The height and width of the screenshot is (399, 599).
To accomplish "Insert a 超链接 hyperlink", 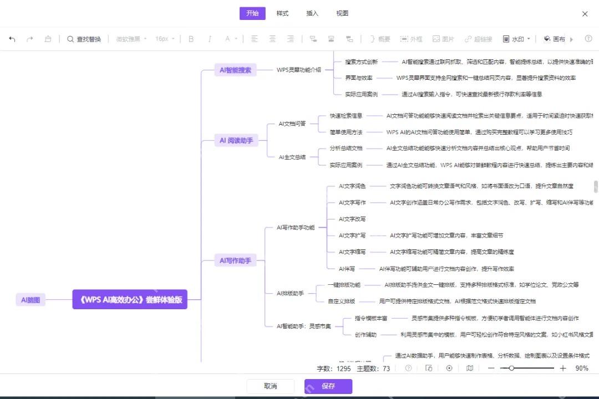I will (478, 39).
